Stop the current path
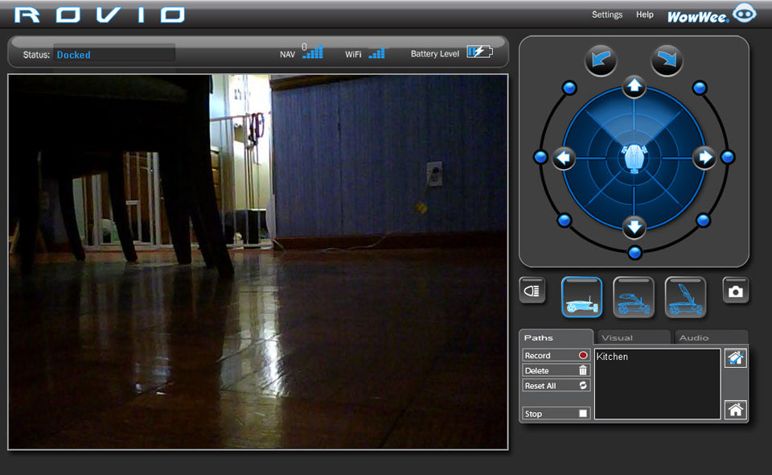772x475 pixels. (x=556, y=413)
